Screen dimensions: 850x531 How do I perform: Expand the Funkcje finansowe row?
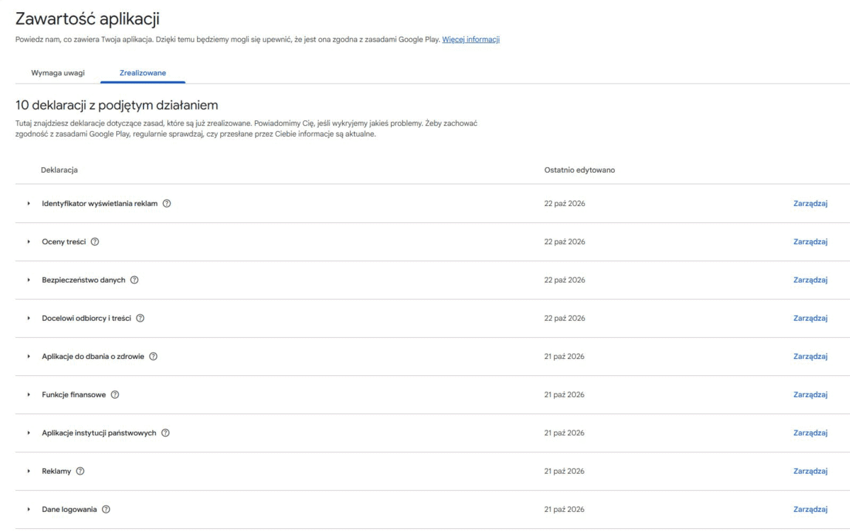click(29, 394)
